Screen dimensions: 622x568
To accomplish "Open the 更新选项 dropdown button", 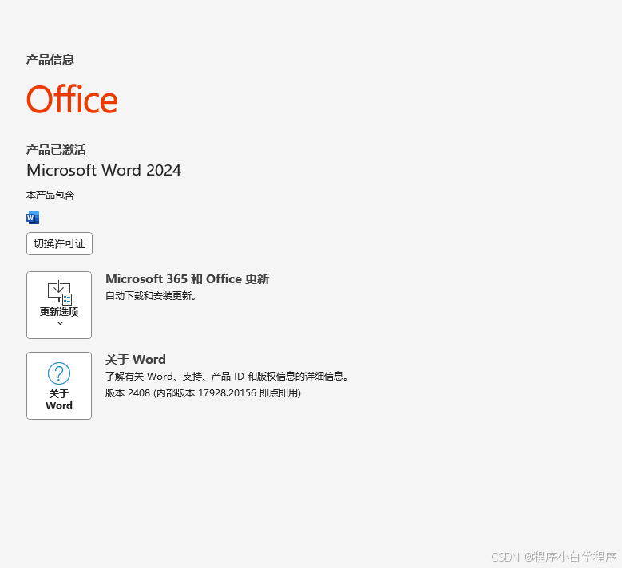I will point(59,305).
